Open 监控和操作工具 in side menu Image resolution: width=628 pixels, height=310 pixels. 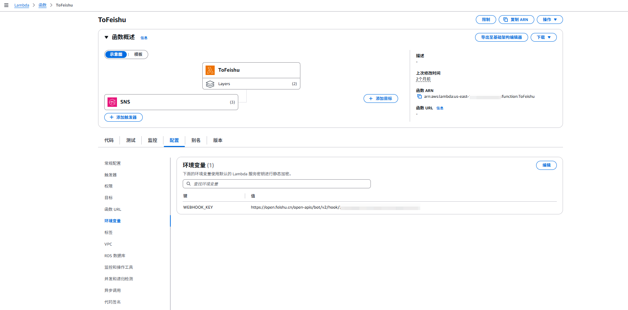pyautogui.click(x=119, y=267)
